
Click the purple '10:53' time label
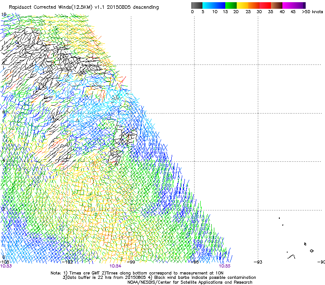6,266
